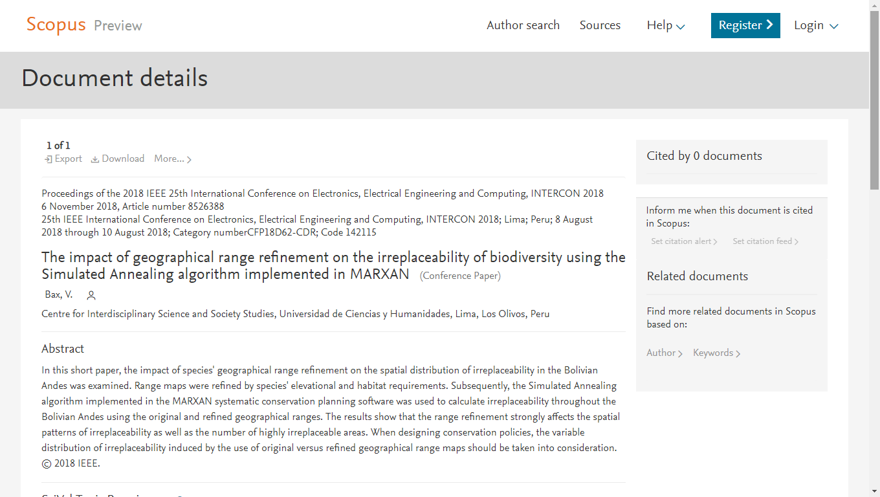Click the paper title 'The impact of geographical range refinement...'
The image size is (880, 497).
333,266
